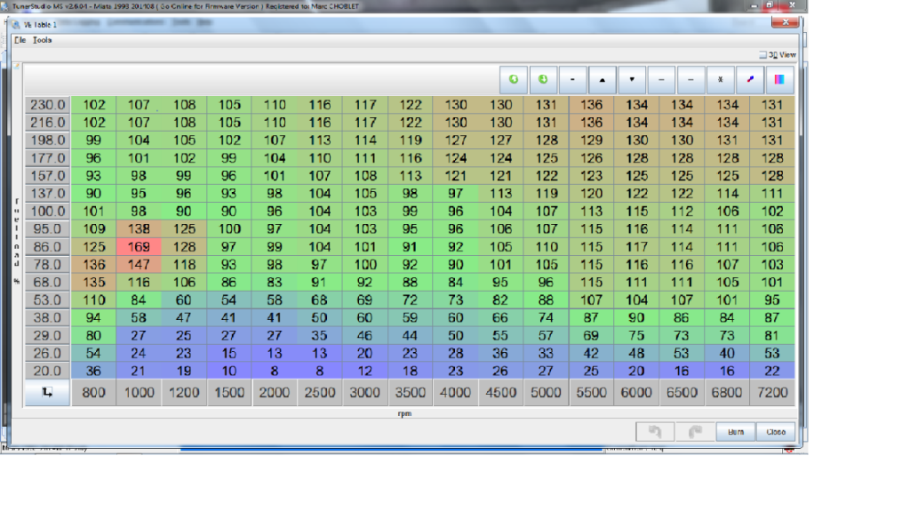
Task: Toggle the 3D View checkbox
Action: [762, 54]
